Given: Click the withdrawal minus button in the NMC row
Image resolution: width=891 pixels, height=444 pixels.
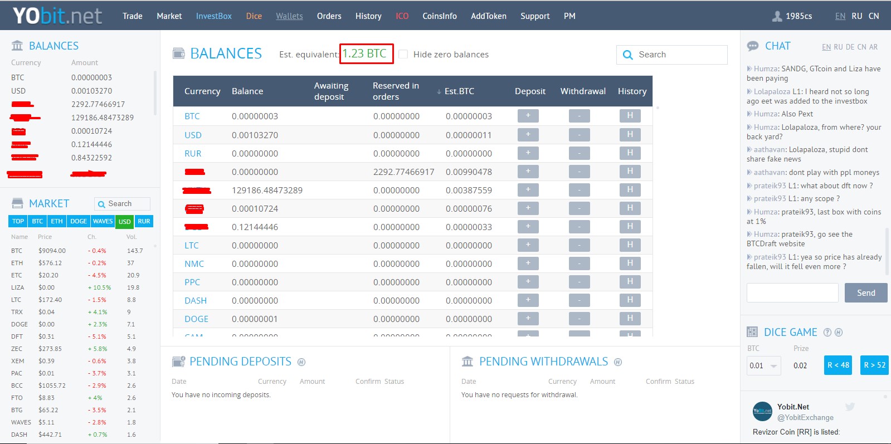Looking at the screenshot, I should point(579,264).
